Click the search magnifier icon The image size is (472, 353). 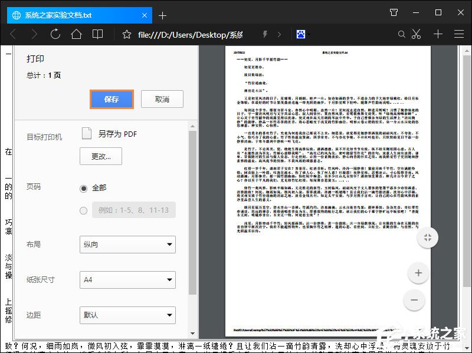pyautogui.click(x=401, y=34)
